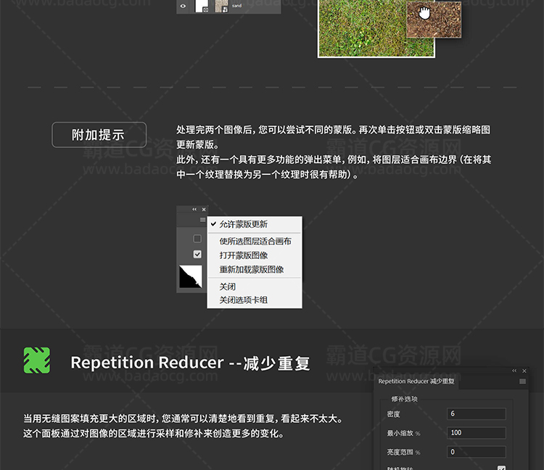Click the sand layer's white mask thumbnail
This screenshot has width=544, height=470.
[202, 5]
